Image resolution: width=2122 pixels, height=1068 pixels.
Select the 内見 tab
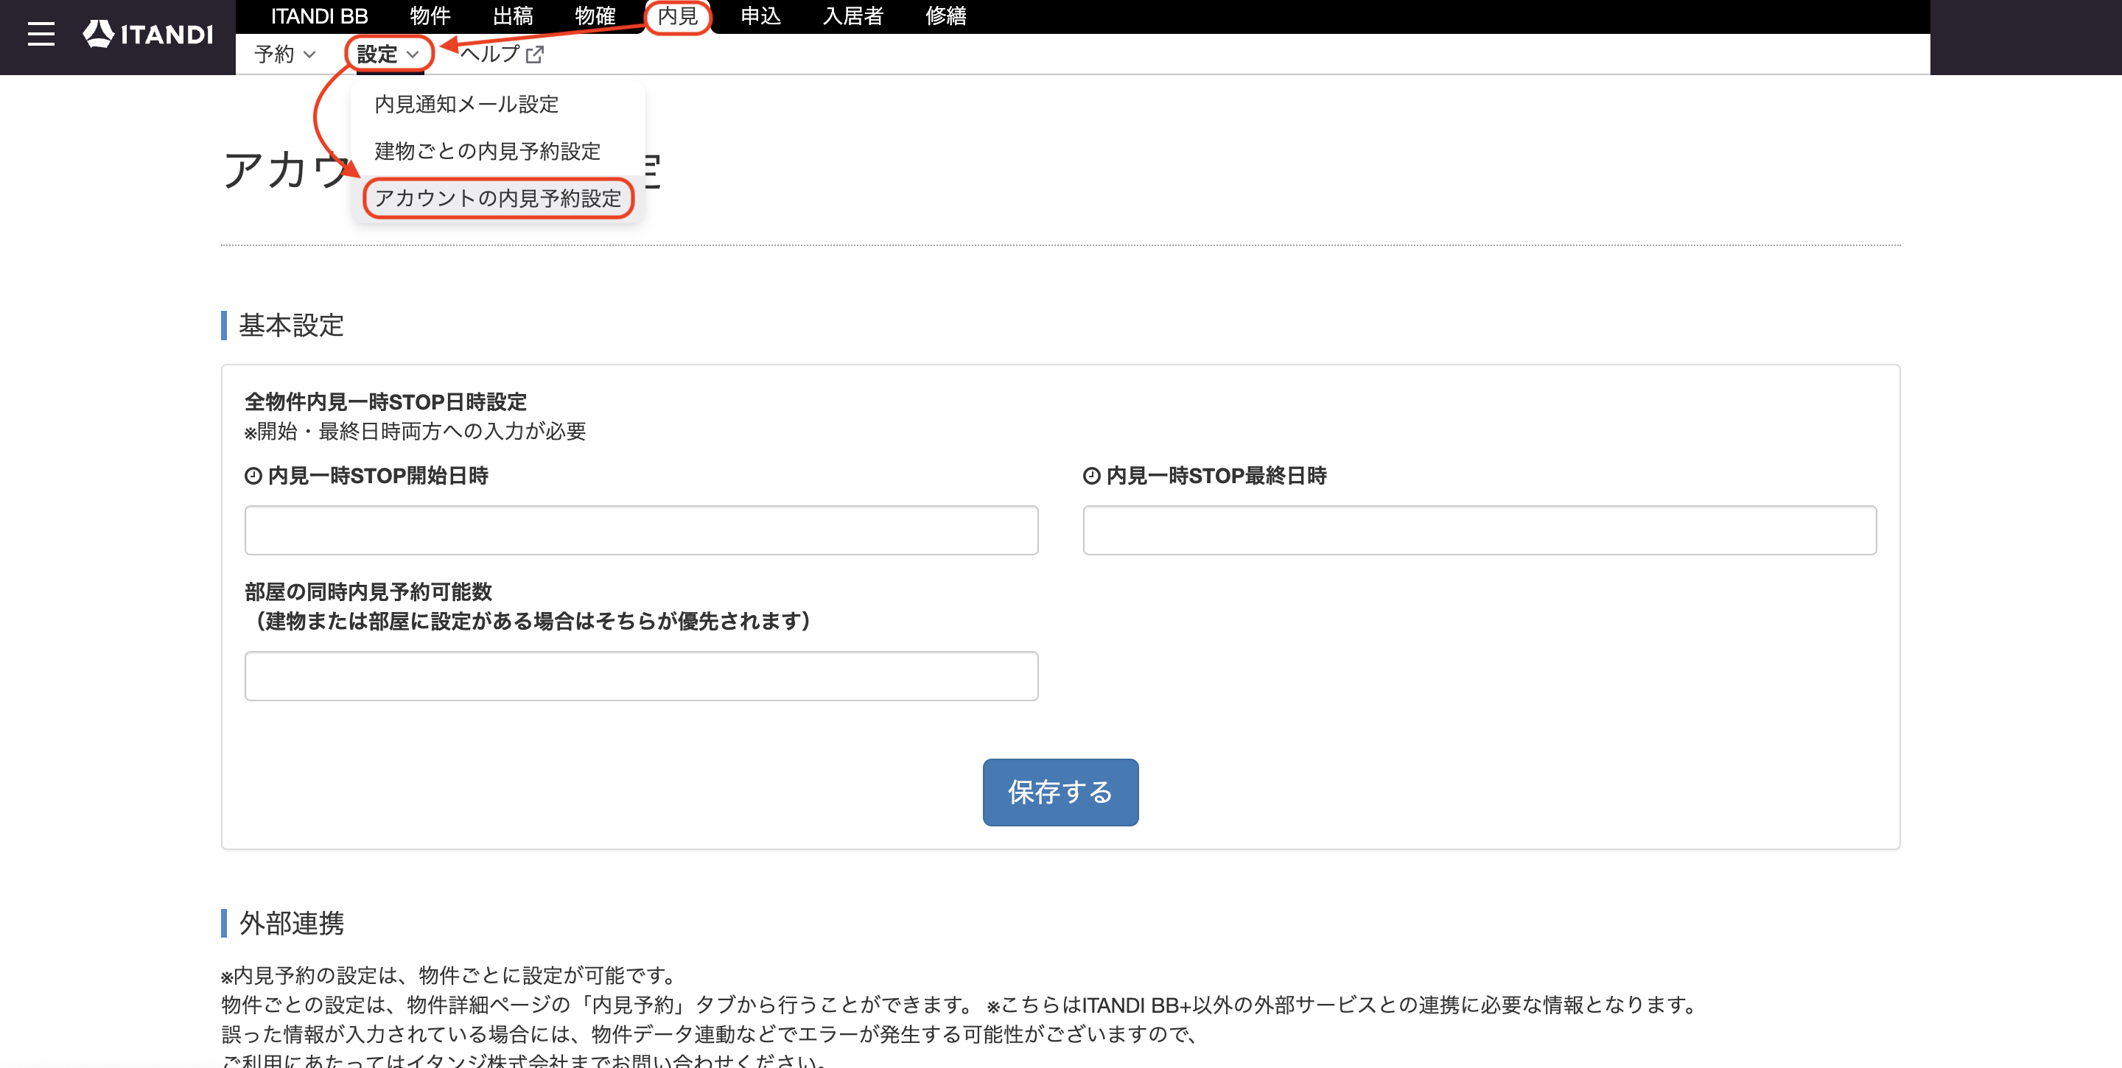677,15
